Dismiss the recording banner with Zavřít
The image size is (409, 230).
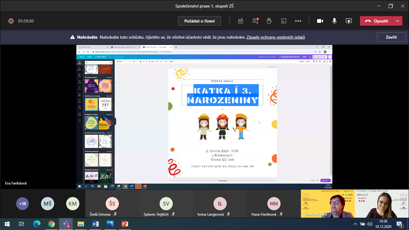click(x=391, y=37)
